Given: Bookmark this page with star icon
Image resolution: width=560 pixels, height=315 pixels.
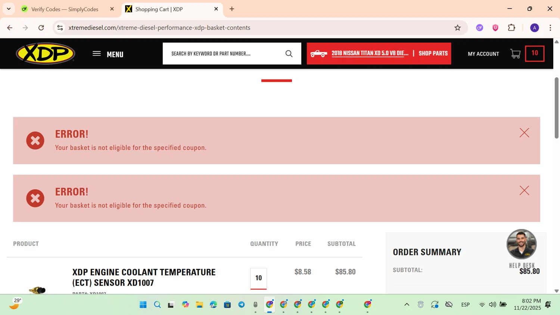Looking at the screenshot, I should coord(457,28).
